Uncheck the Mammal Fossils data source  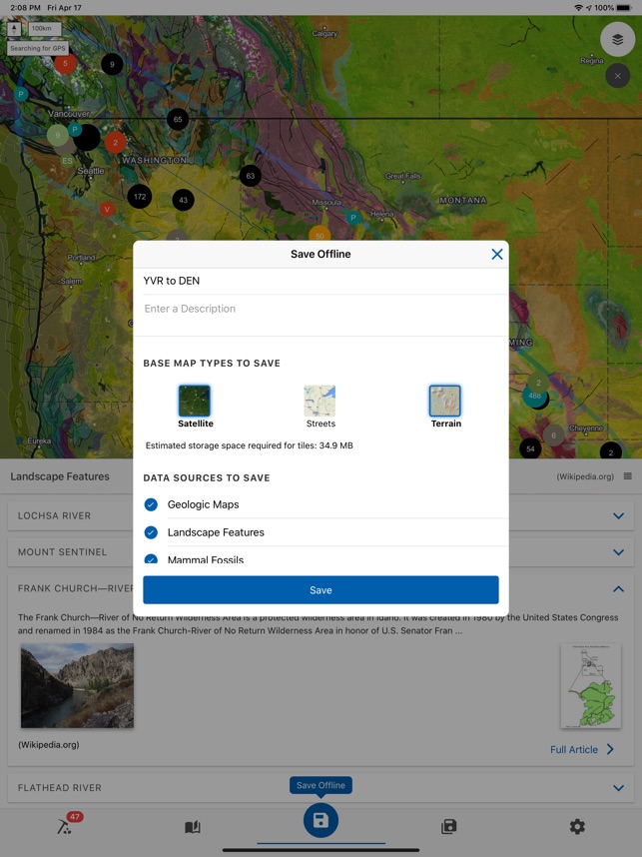pos(151,559)
